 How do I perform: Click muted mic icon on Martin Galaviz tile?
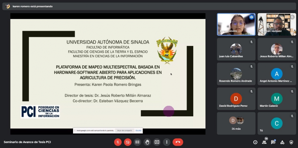pos(292,91)
